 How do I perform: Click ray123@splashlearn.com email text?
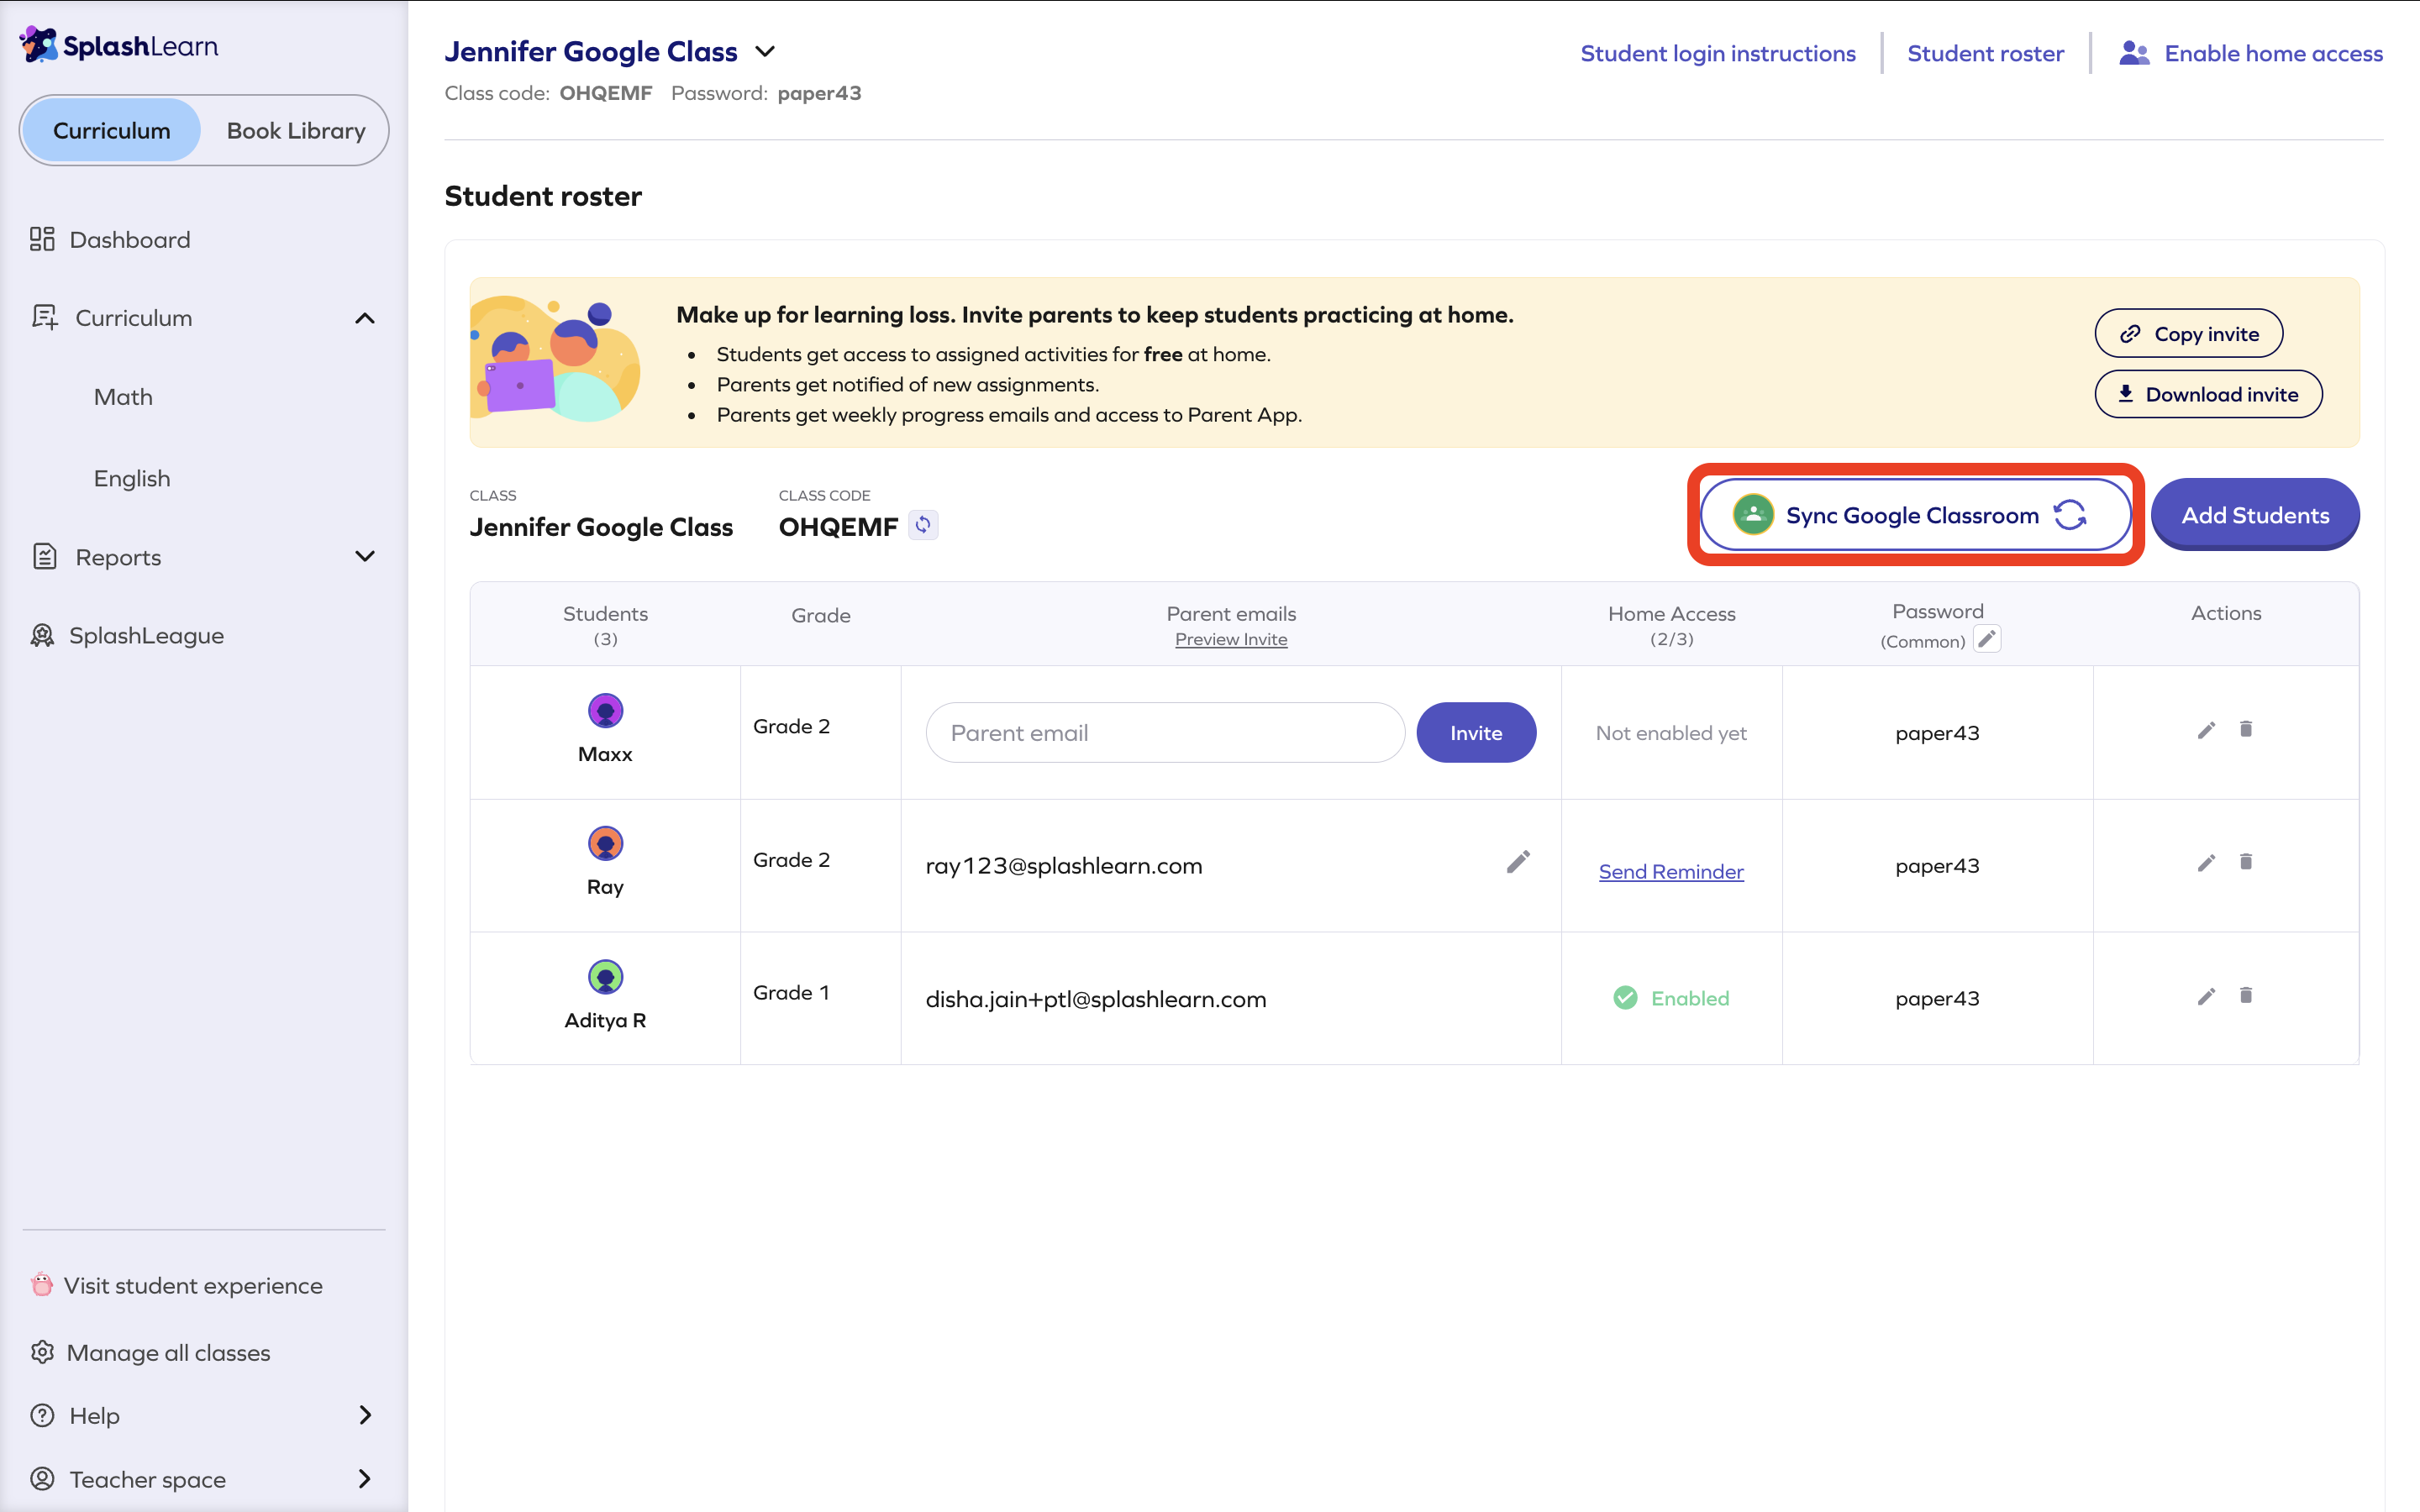pos(1064,865)
